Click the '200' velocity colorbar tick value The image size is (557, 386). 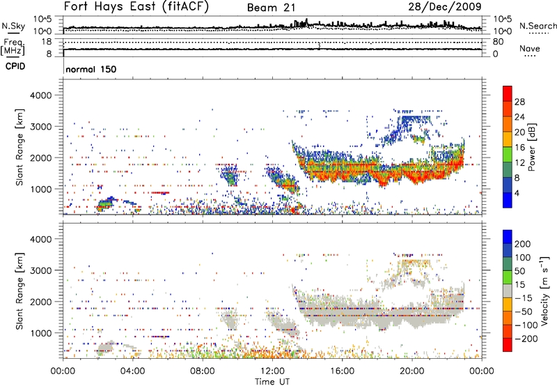523,244
